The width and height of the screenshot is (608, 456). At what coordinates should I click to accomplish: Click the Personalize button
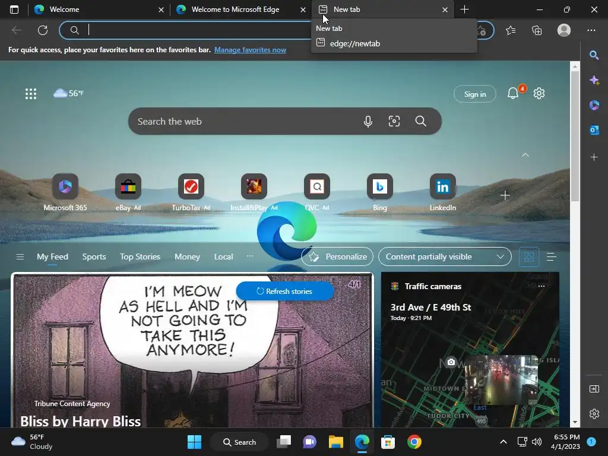pos(337,256)
